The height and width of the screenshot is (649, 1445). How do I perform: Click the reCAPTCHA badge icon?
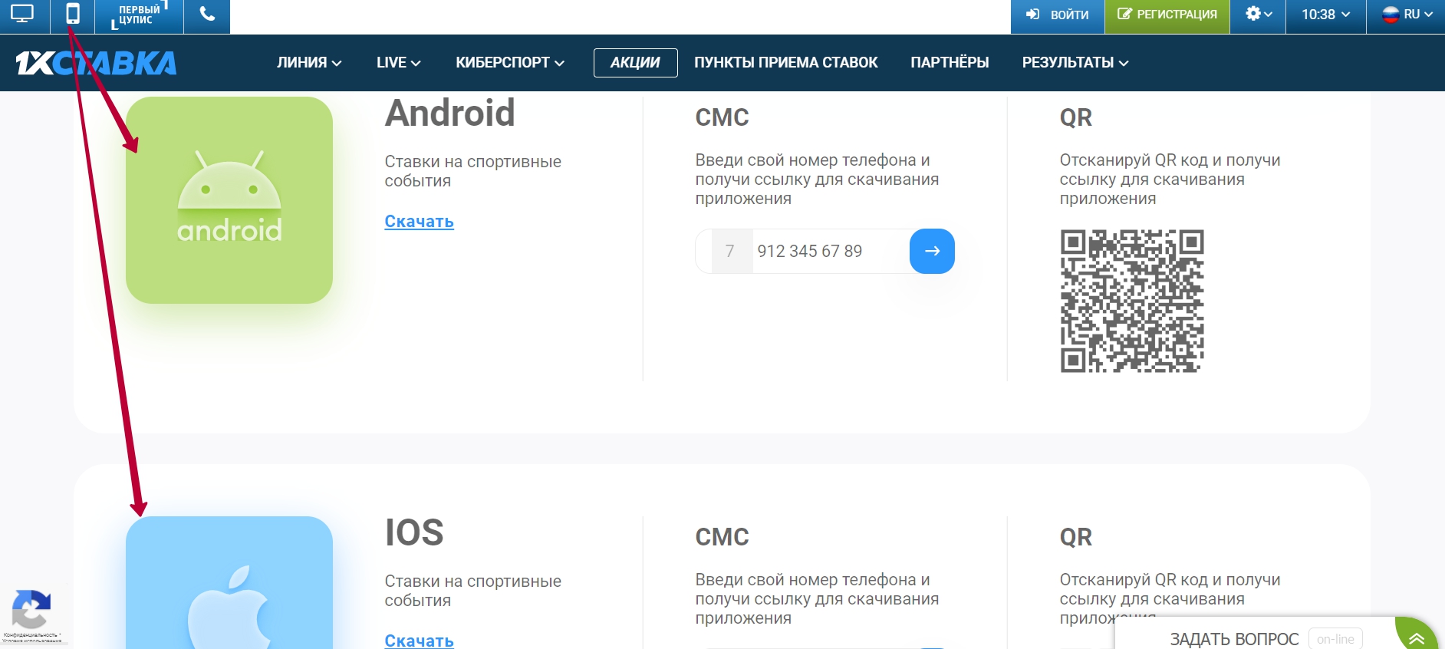(x=31, y=610)
